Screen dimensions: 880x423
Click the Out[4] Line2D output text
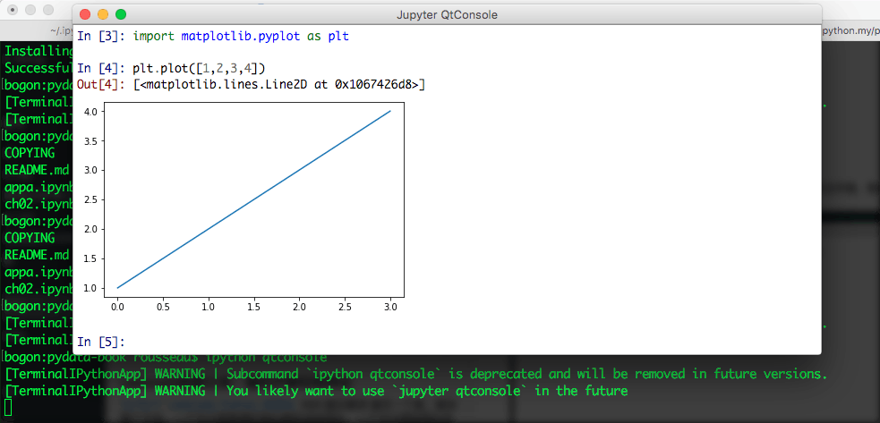[279, 85]
